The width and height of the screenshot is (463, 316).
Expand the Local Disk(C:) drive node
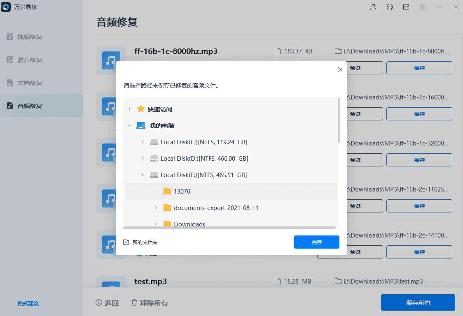pos(143,142)
